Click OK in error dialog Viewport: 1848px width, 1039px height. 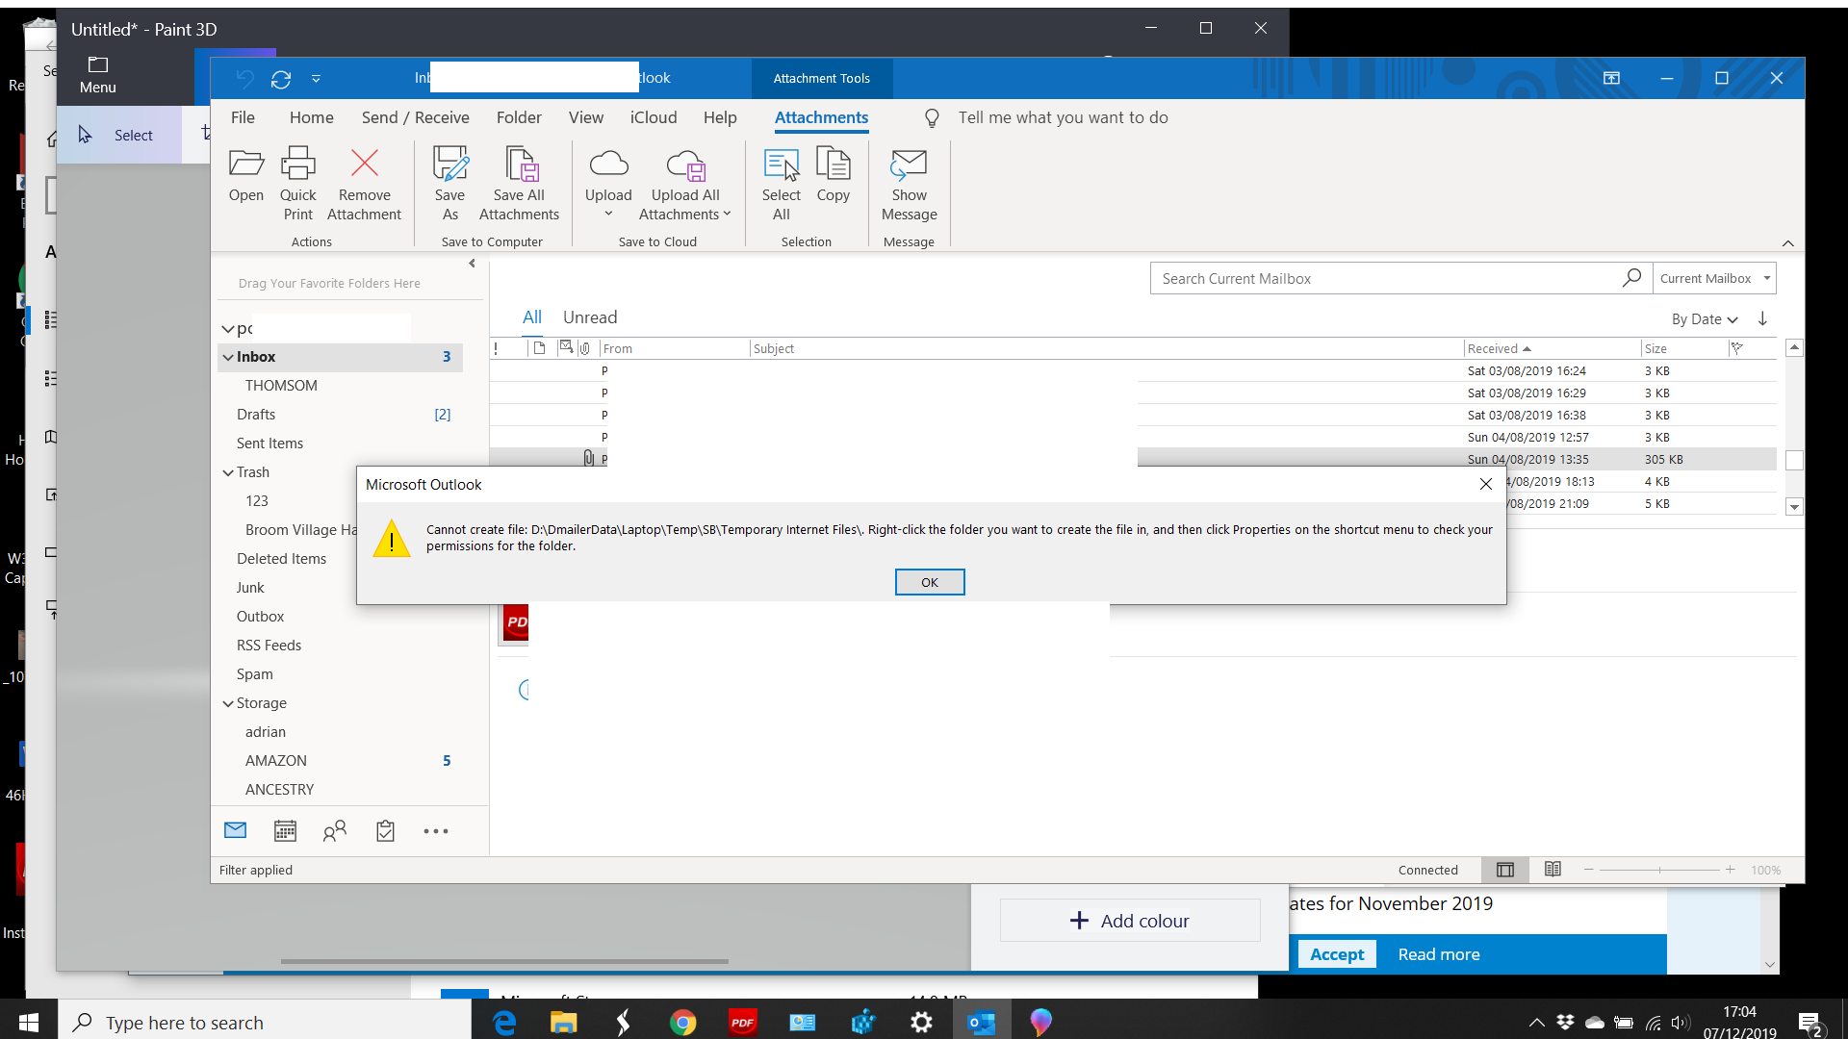pyautogui.click(x=929, y=582)
